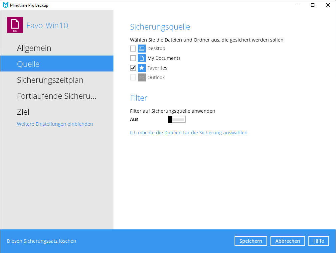Screen dimensions: 336x253
Task: Enable the Desktop checkbox
Action: pyautogui.click(x=133, y=49)
